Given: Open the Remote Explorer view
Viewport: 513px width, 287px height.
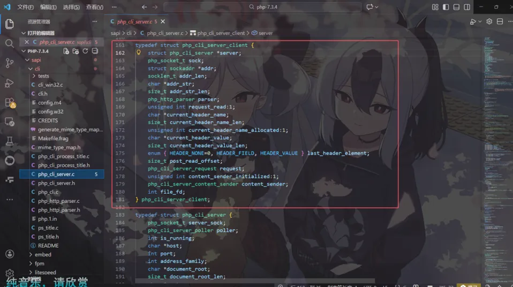Looking at the screenshot, I should [10, 122].
